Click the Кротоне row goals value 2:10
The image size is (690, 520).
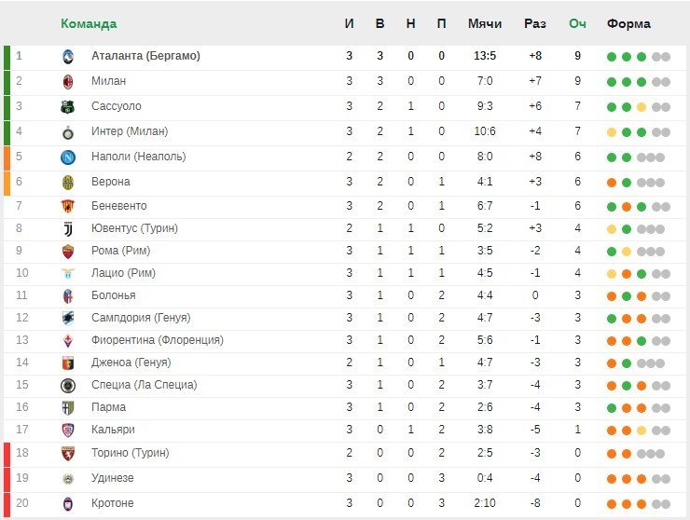[x=485, y=503]
